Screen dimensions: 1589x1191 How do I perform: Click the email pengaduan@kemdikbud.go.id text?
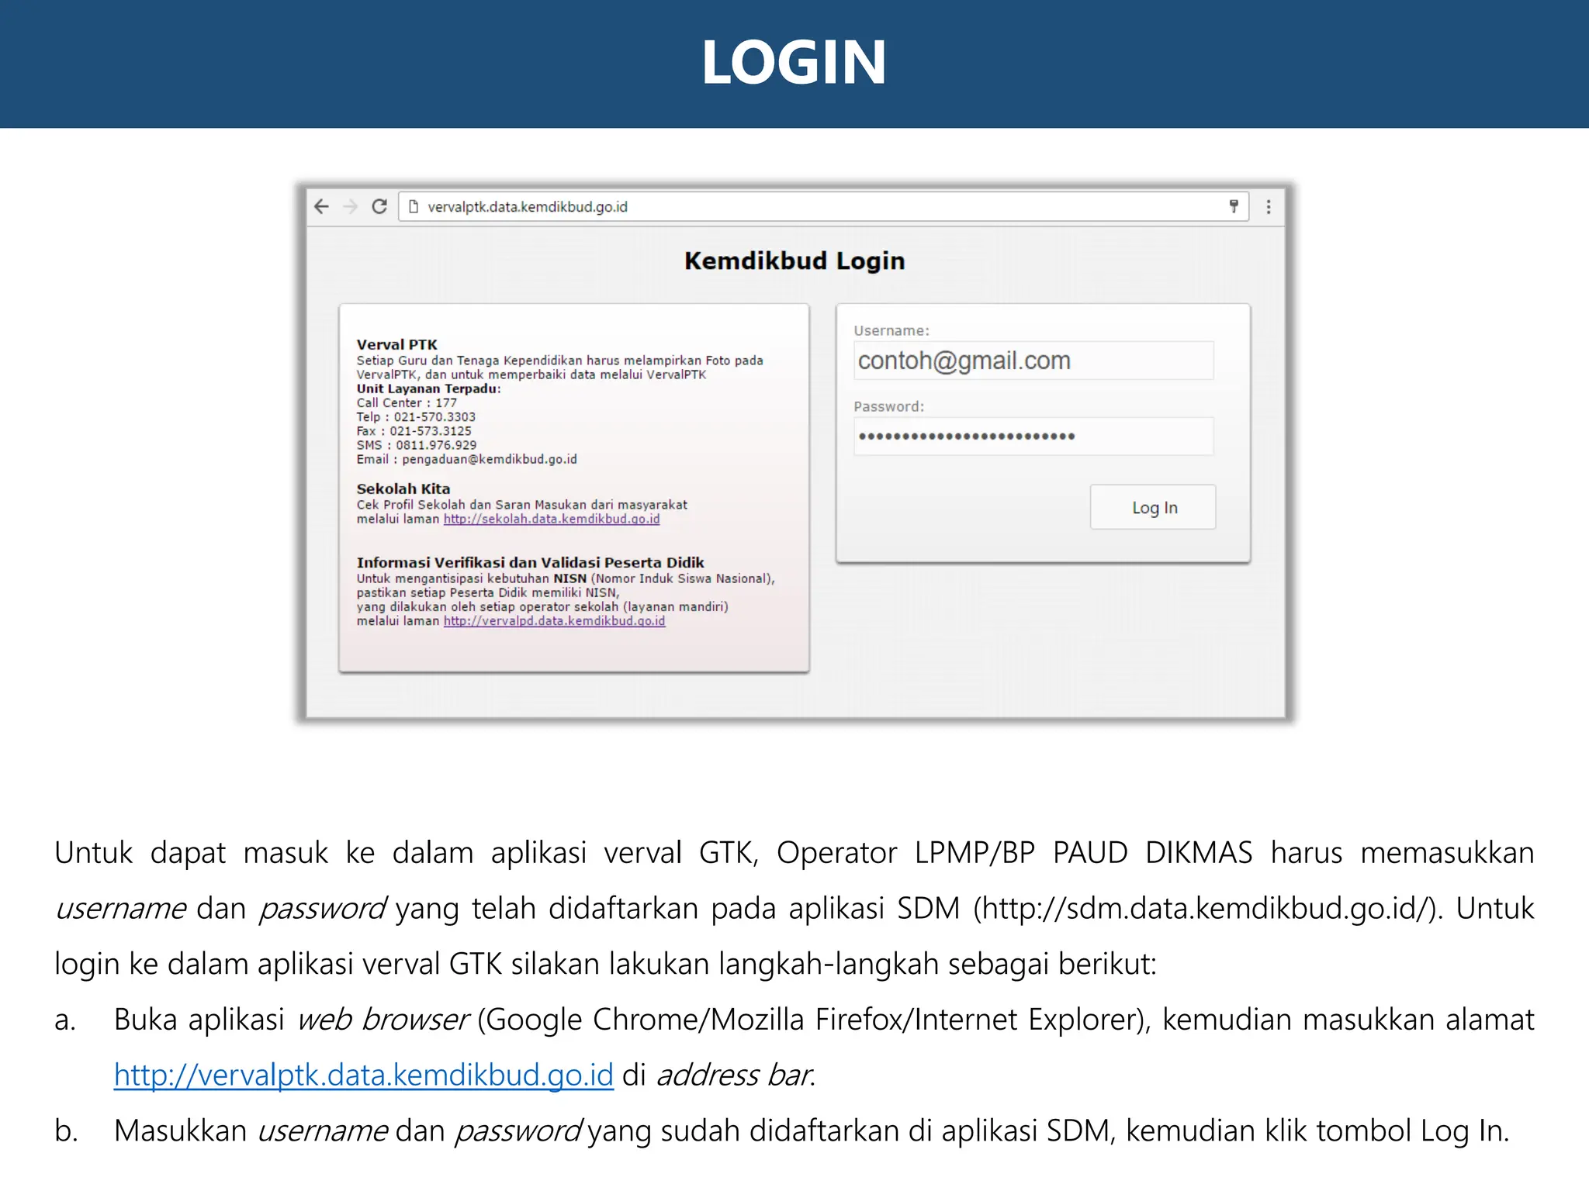(x=490, y=459)
